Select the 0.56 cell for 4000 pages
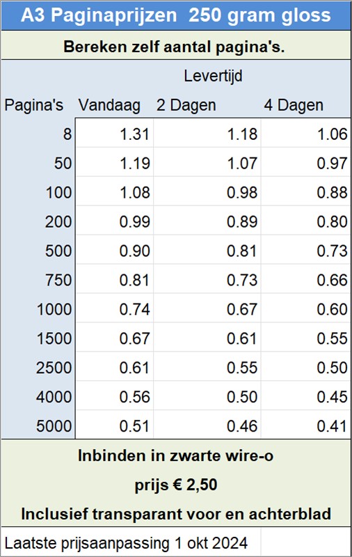 point(114,397)
